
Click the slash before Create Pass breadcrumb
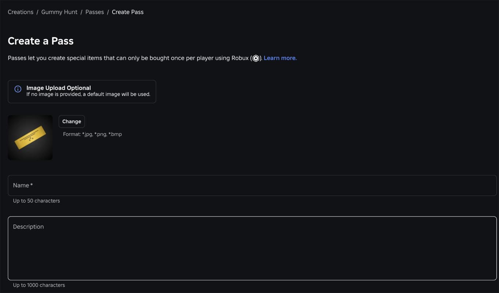[108, 12]
